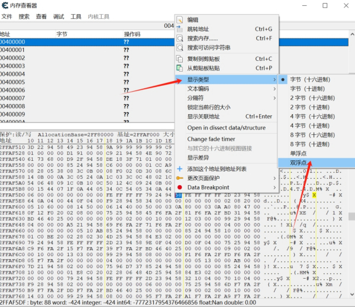Open the 调试 menu
This screenshot has height=307, width=355.
pyautogui.click(x=59, y=17)
